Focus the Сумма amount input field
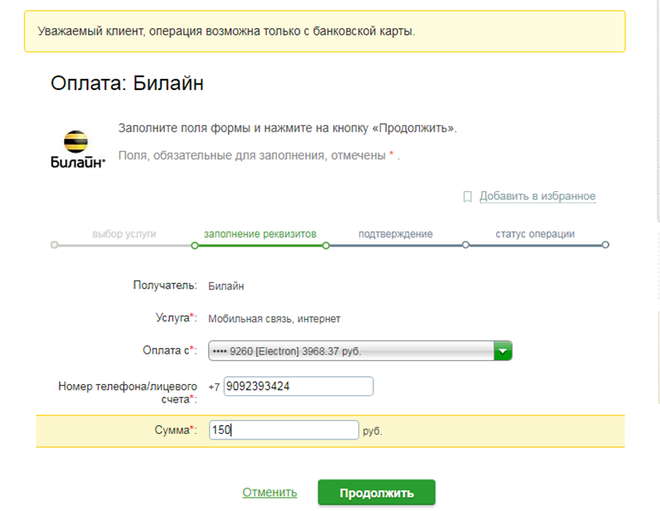This screenshot has height=511, width=660. pyautogui.click(x=283, y=430)
